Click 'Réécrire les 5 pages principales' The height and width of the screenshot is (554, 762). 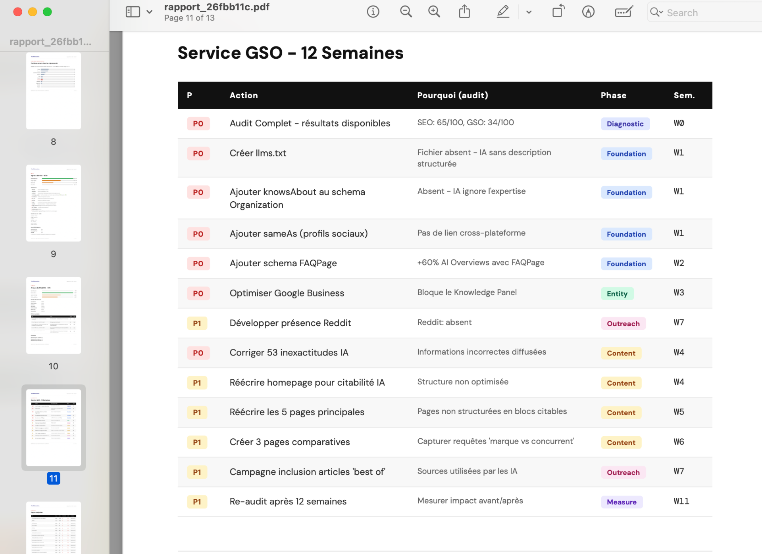point(297,412)
